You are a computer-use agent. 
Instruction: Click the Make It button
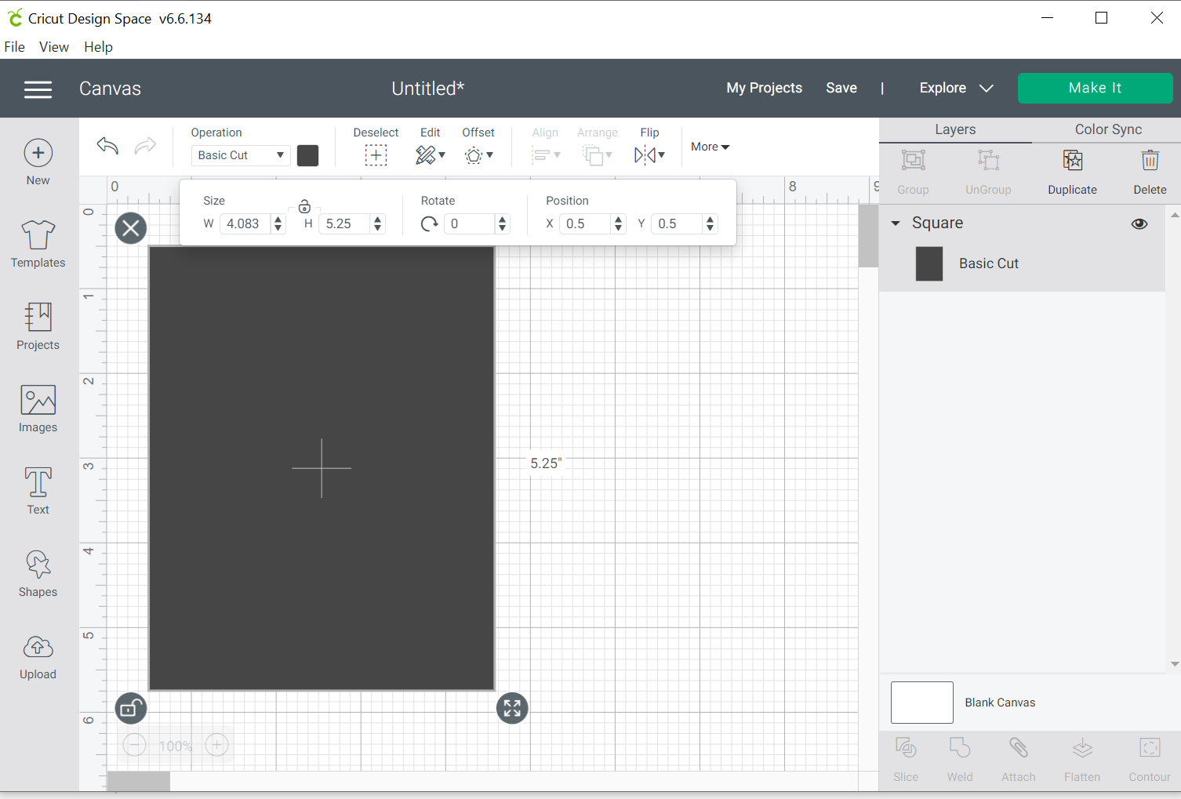click(1095, 88)
